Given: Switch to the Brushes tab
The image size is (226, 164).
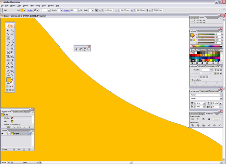Looking at the screenshot, I should pyautogui.click(x=202, y=50).
